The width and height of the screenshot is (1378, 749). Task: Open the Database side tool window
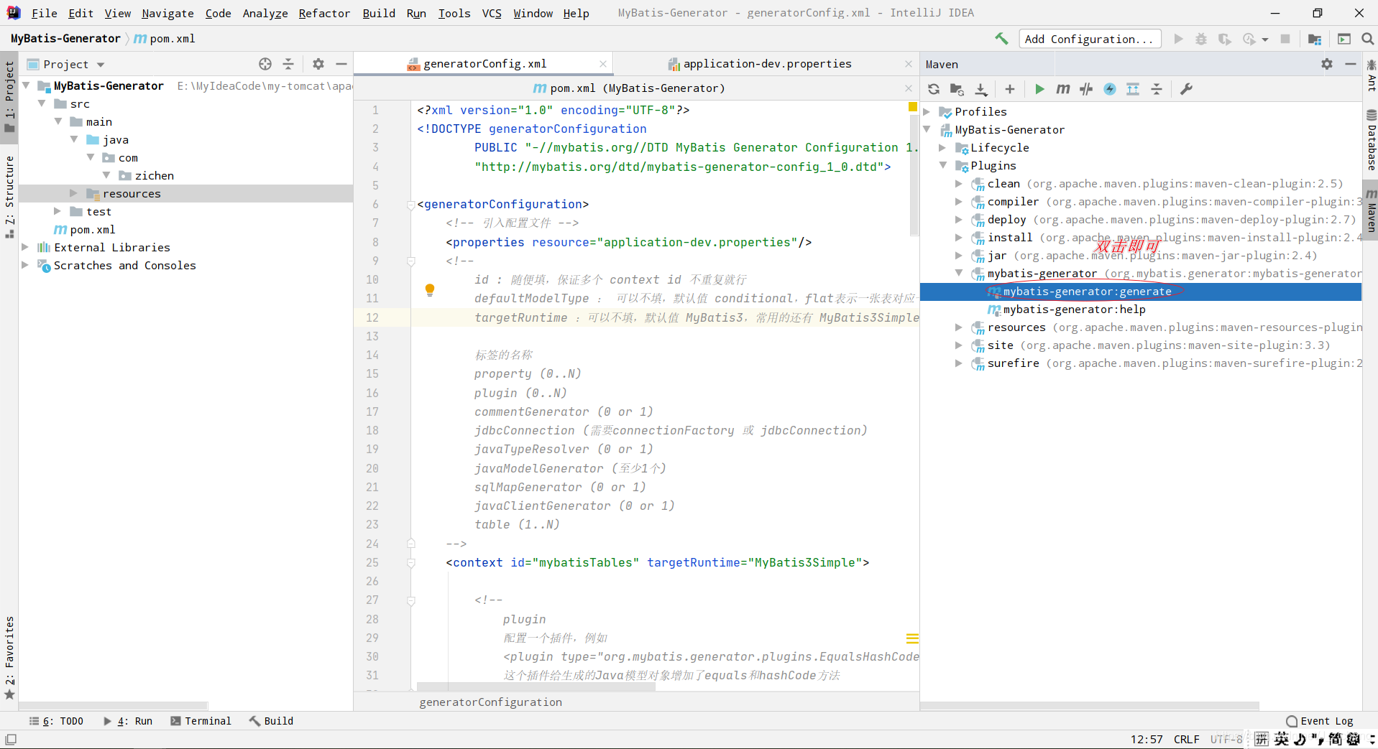[x=1371, y=141]
